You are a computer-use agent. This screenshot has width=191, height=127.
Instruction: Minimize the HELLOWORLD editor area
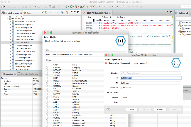pyautogui.click(x=168, y=12)
